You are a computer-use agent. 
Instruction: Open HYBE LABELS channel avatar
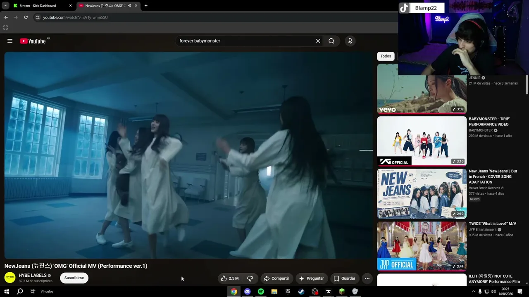point(10,278)
